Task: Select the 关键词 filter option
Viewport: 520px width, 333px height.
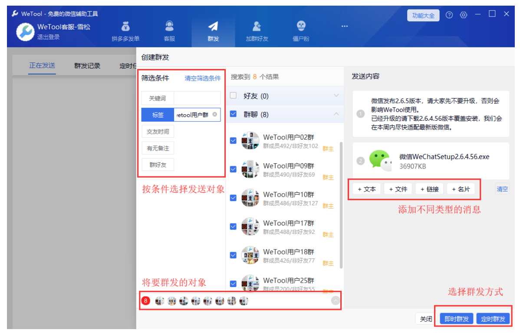Action: (x=158, y=98)
